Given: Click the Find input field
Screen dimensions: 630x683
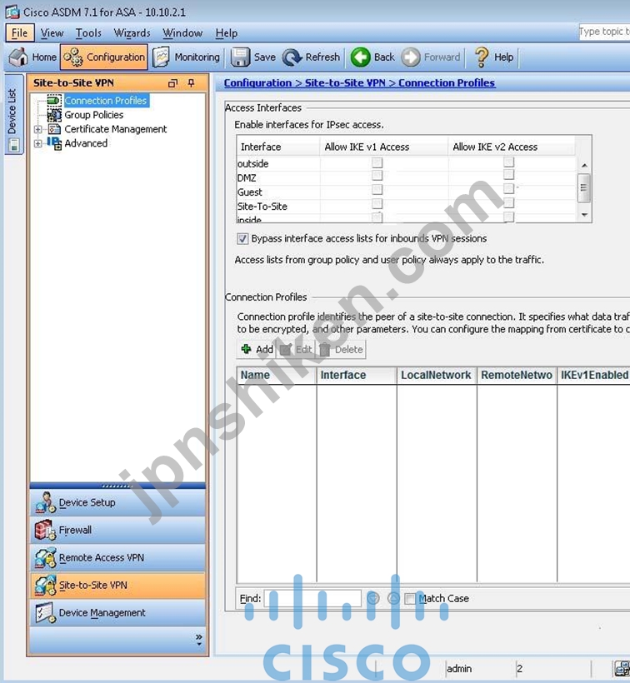Looking at the screenshot, I should (313, 599).
